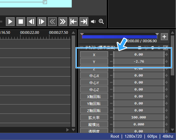Click the X value field showing 0.00
The width and height of the screenshot is (176, 140).
coord(139,54)
